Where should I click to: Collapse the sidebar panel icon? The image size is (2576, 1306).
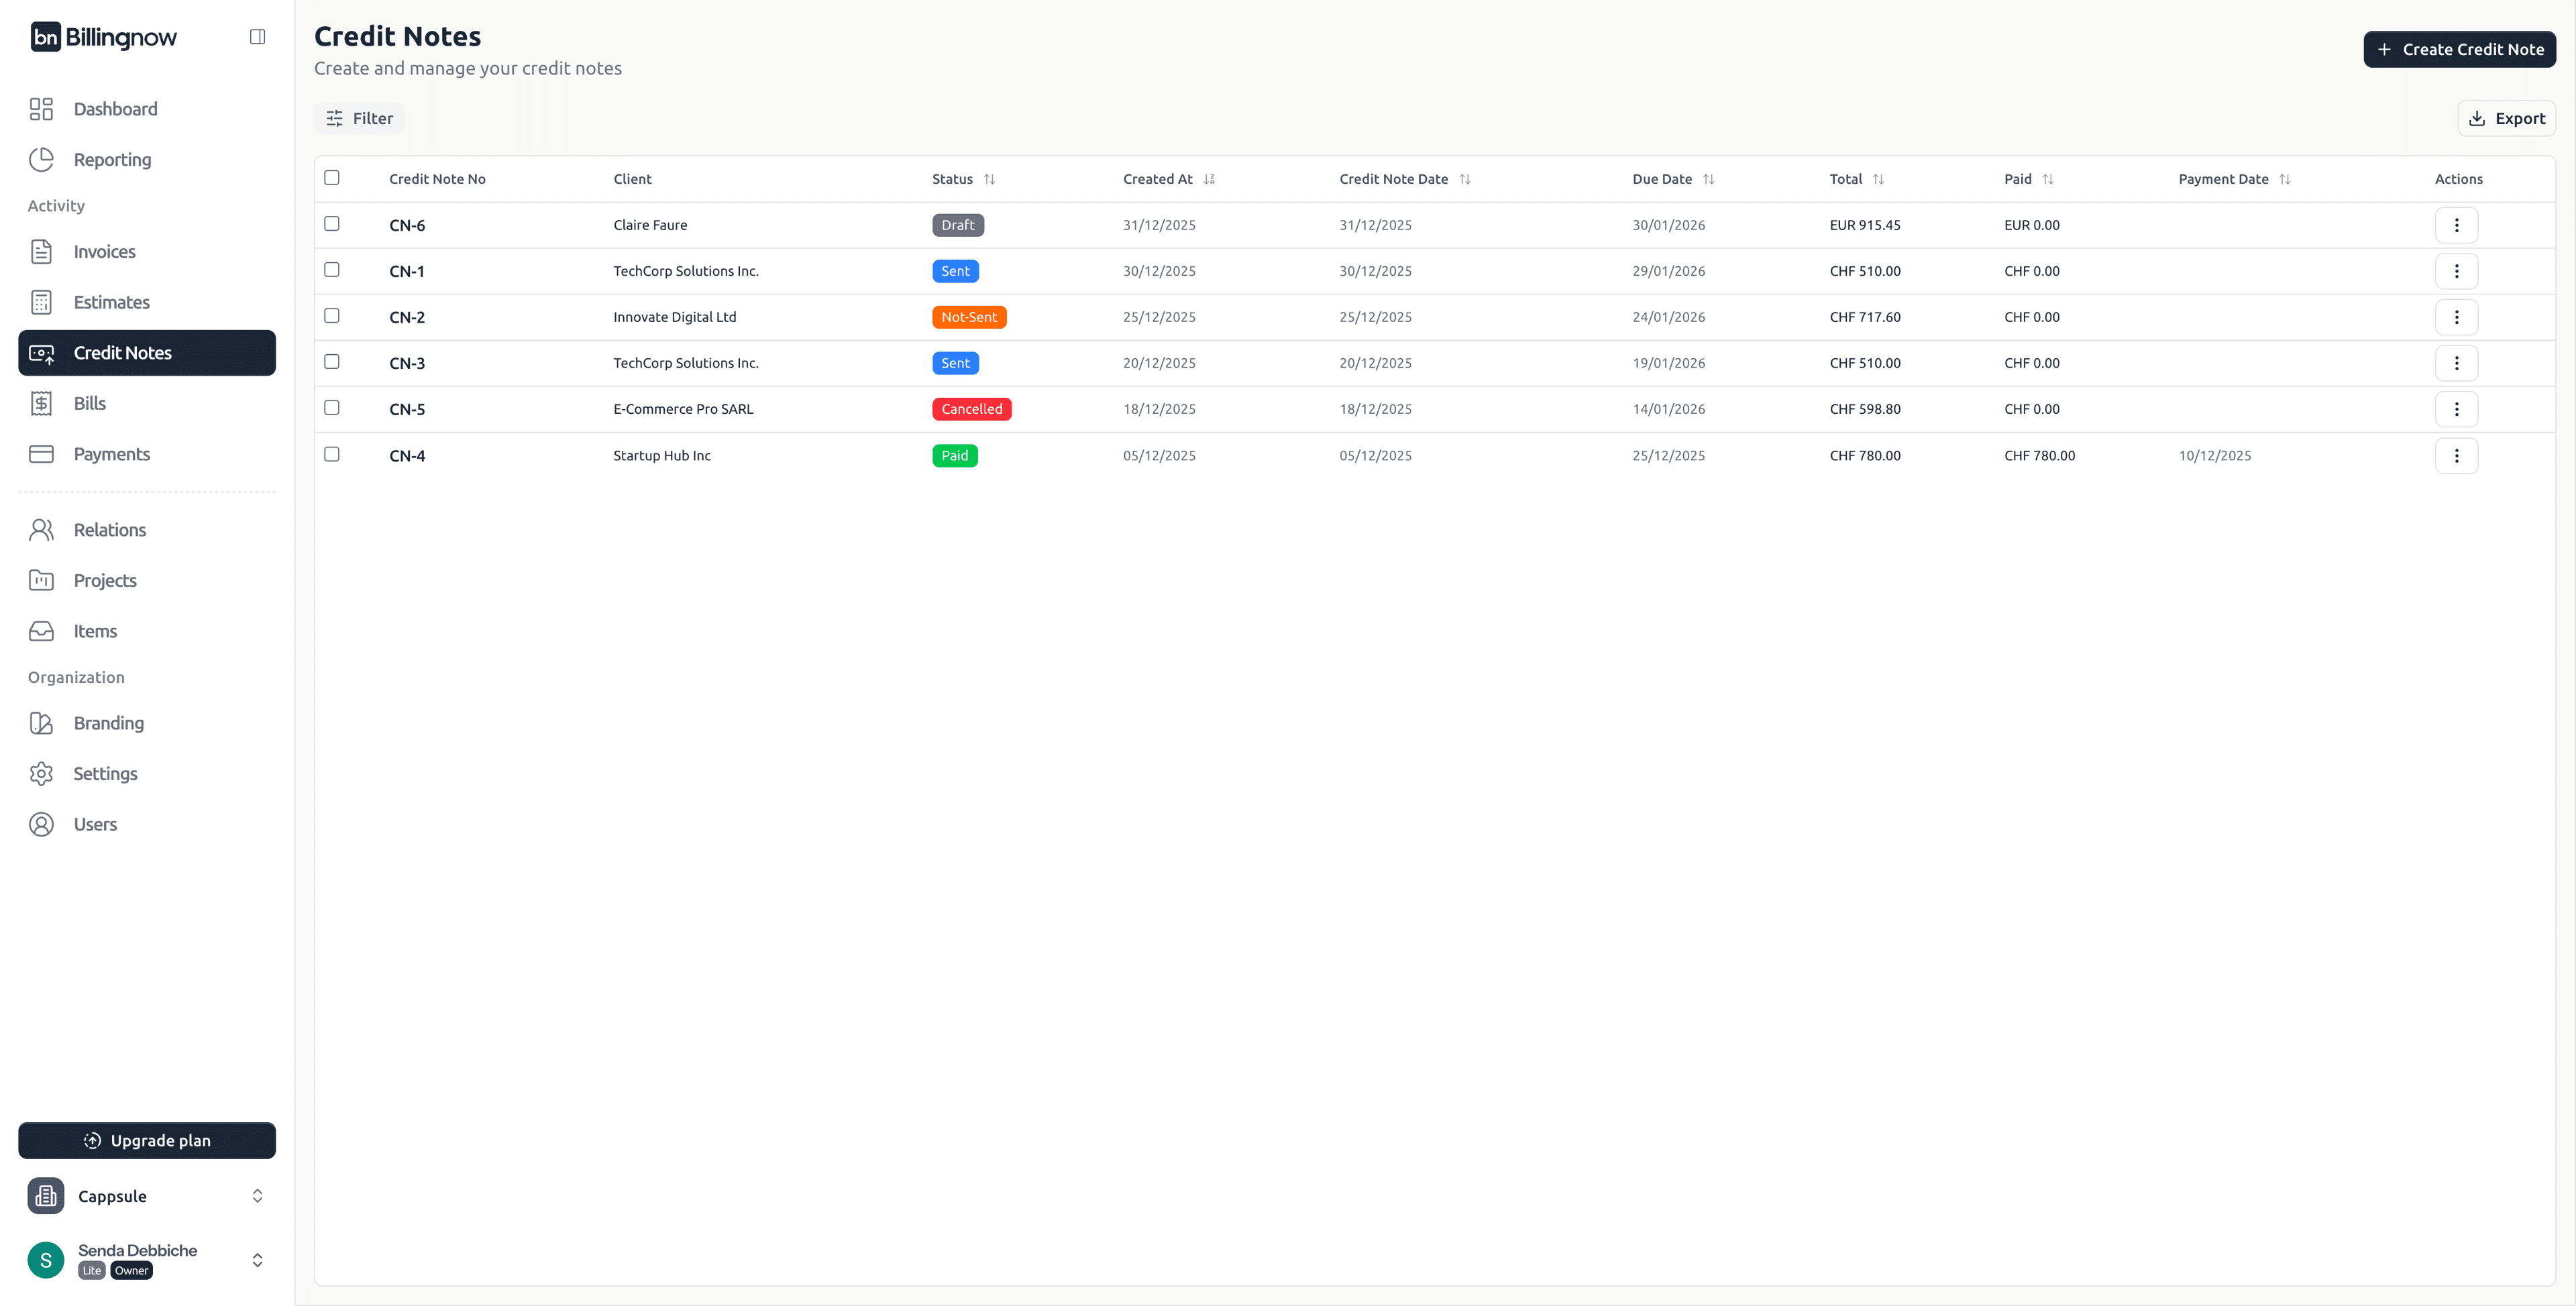click(x=257, y=37)
